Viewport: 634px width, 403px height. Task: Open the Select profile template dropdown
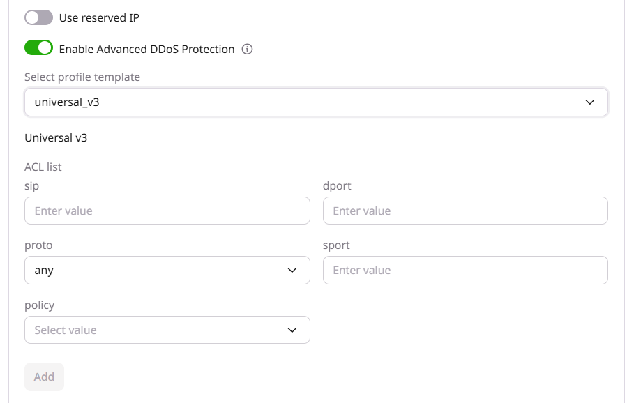click(x=316, y=102)
